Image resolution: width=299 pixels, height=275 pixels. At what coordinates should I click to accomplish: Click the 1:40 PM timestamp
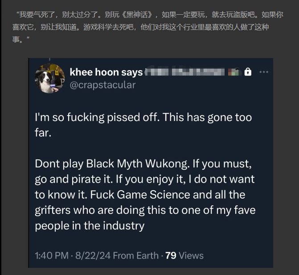coord(52,255)
